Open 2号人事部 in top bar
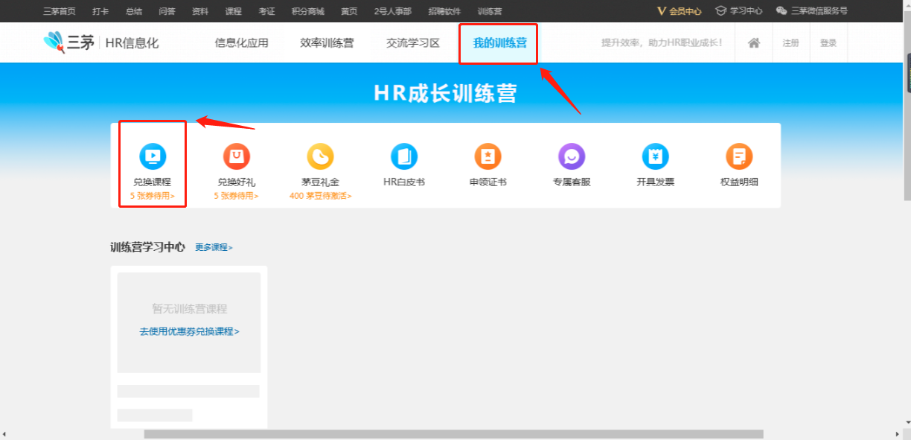 (x=393, y=11)
